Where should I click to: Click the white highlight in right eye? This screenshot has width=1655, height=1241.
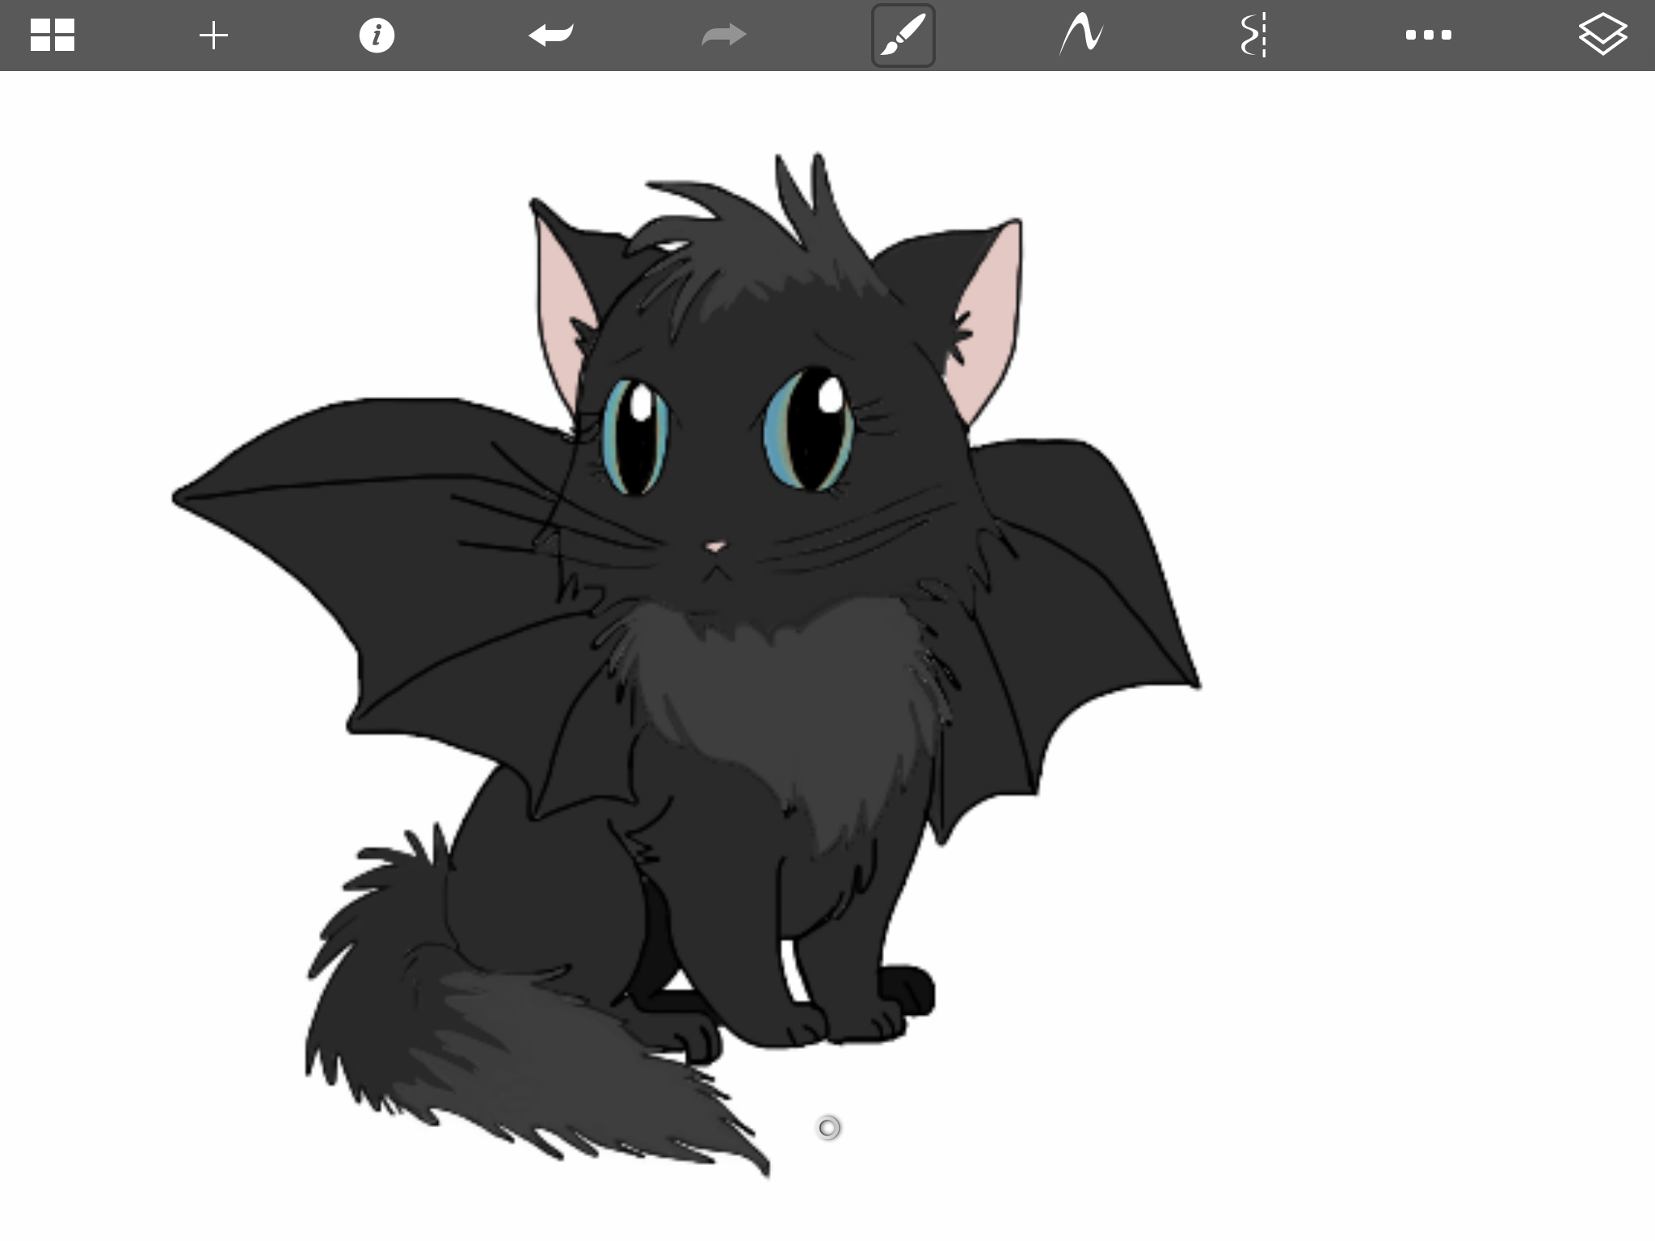pos(831,396)
